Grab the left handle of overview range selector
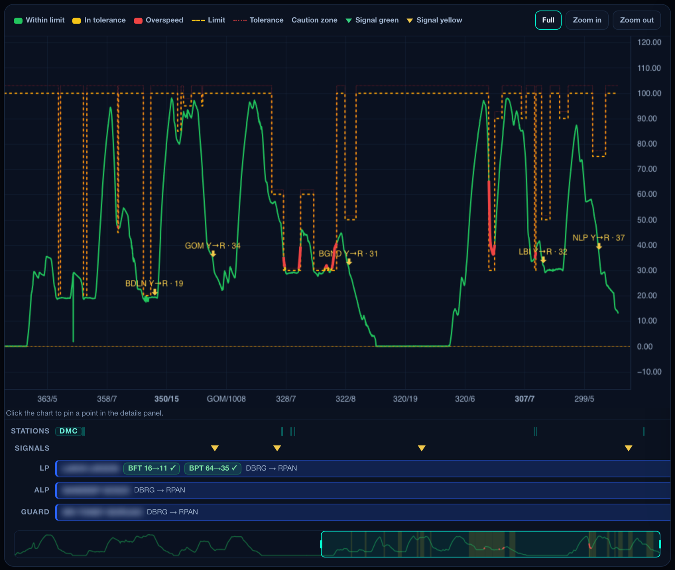 coord(321,544)
